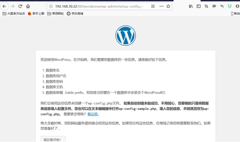Screen dimensions: 240x142
Task: Click list item 数据表前缀 table prefix
Action: click(105, 92)
